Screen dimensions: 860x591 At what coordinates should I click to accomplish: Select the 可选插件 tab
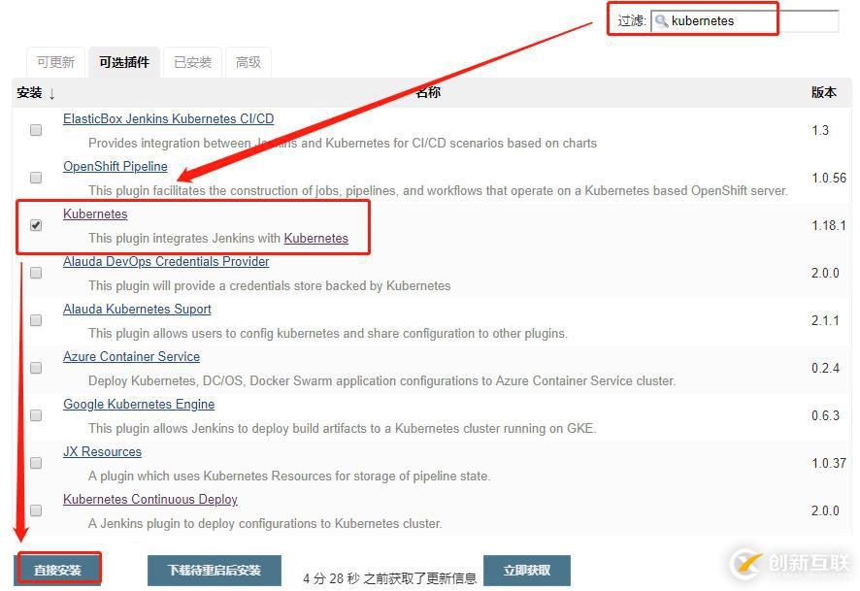coord(124,62)
